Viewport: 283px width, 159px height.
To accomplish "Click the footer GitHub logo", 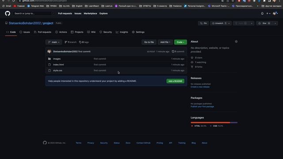I will (45, 143).
